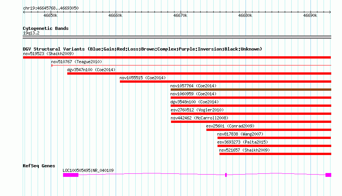This screenshot has width=342, height=196.
Task: Click the Cytogenetic Bands track title
Action: pos(46,28)
